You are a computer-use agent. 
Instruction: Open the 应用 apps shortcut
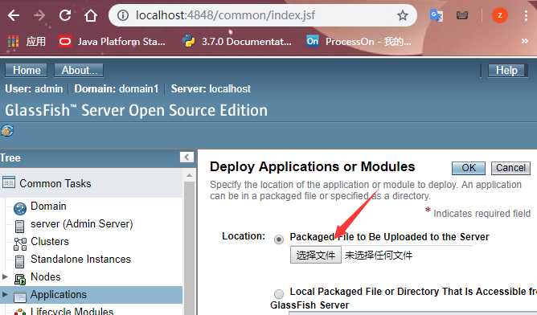click(27, 42)
